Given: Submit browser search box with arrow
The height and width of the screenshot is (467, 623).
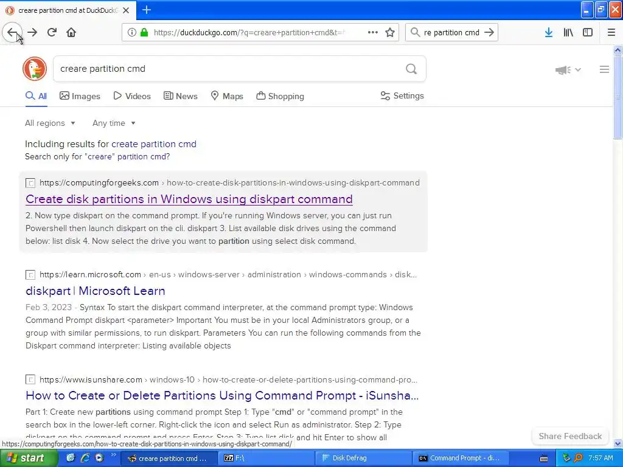Looking at the screenshot, I should (x=489, y=32).
